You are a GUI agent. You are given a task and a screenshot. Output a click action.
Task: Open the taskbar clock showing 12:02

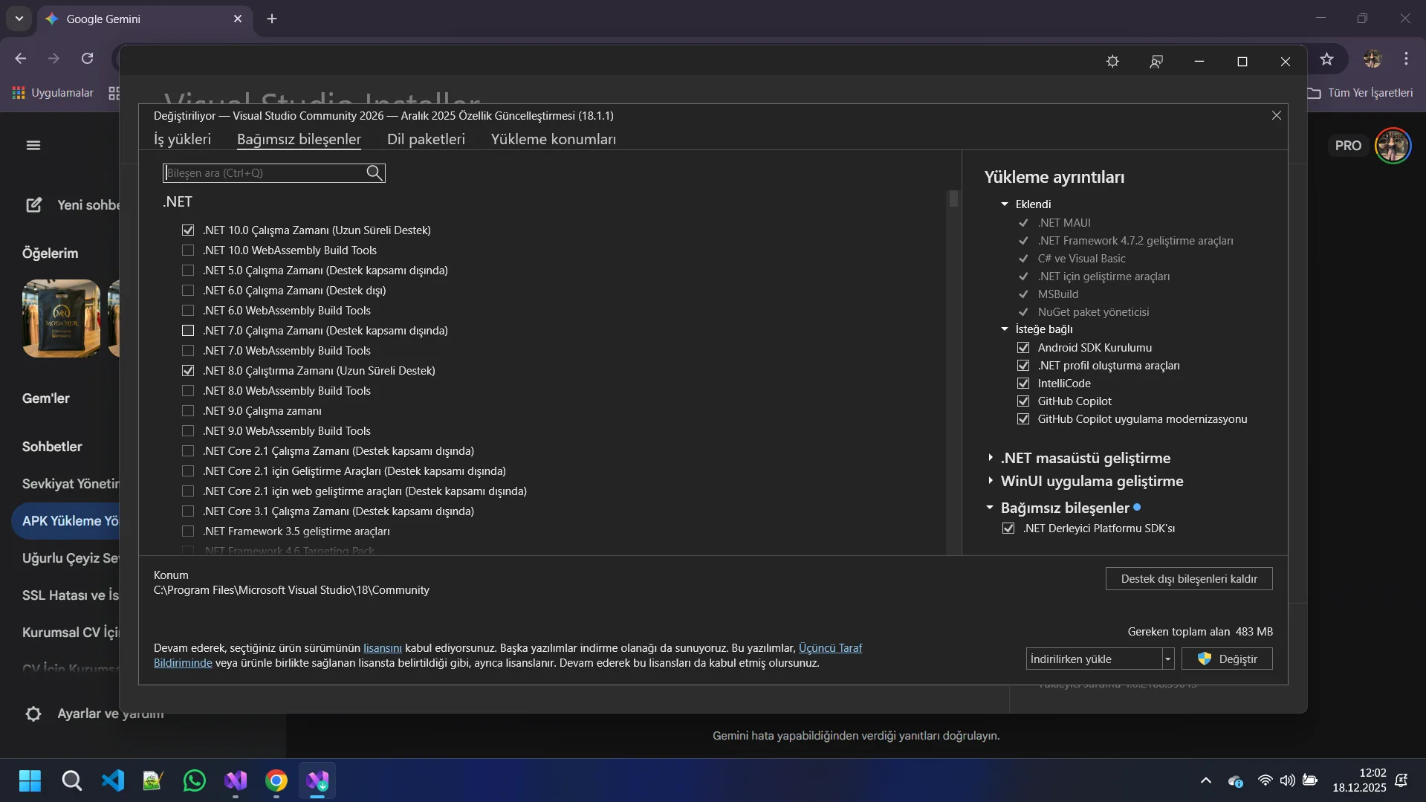1359,780
